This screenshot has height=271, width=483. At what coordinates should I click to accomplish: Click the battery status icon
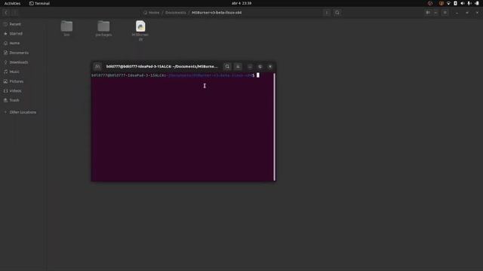(x=477, y=3)
